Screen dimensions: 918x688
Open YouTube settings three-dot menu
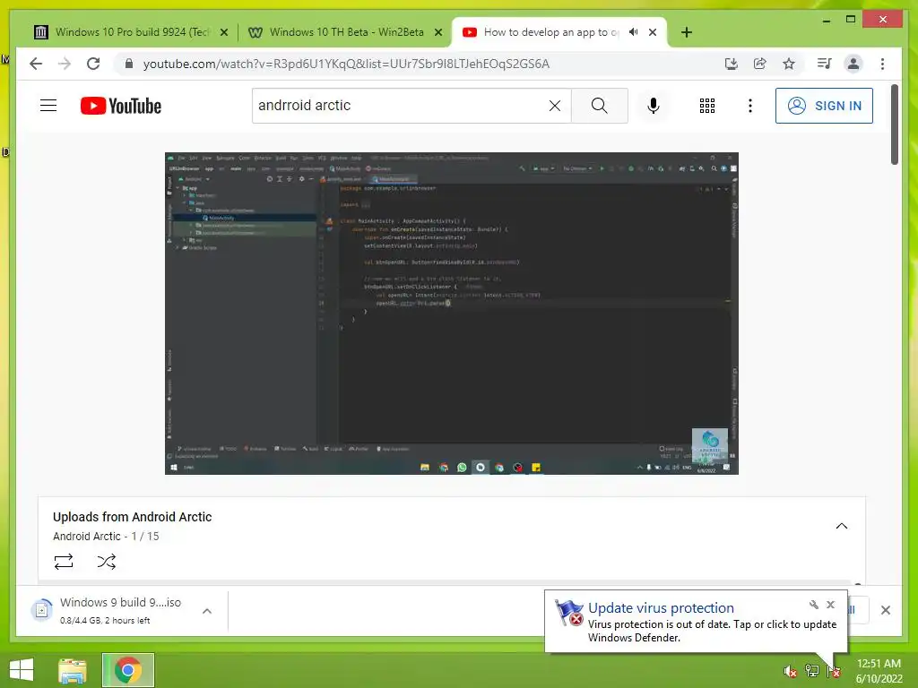(750, 106)
